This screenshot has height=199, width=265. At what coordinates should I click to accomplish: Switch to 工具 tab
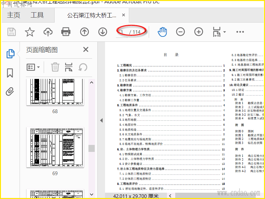click(x=37, y=15)
